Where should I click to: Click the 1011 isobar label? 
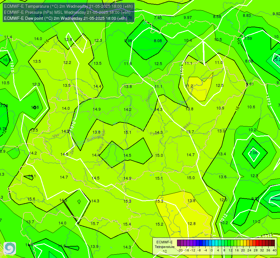pyautogui.click(x=181, y=71)
